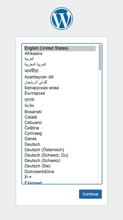Pick Беларуская мова from the list

point(60,88)
